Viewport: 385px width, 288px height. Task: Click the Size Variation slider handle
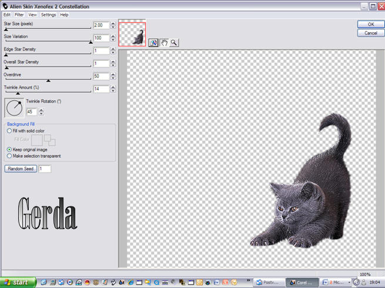click(x=91, y=42)
